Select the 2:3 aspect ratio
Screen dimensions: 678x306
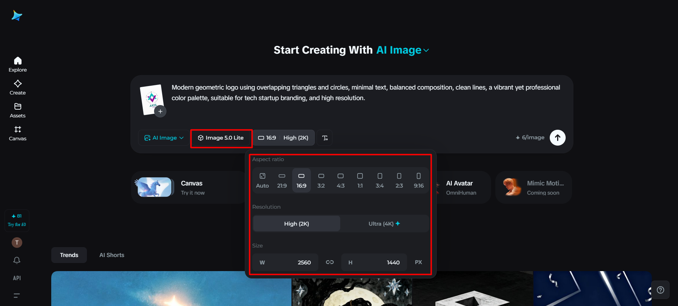click(x=399, y=180)
